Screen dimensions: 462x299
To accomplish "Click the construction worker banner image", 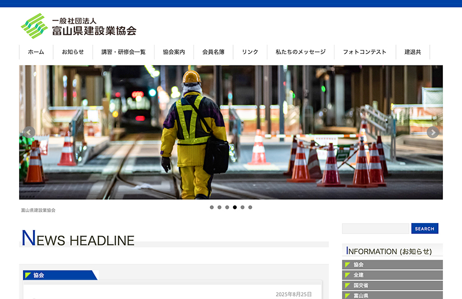I will click(231, 133).
